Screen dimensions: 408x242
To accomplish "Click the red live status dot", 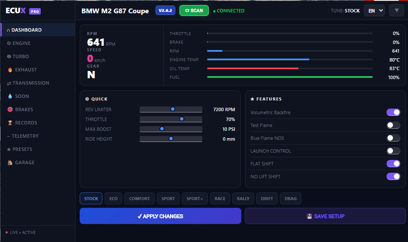I will [x=6, y=233].
